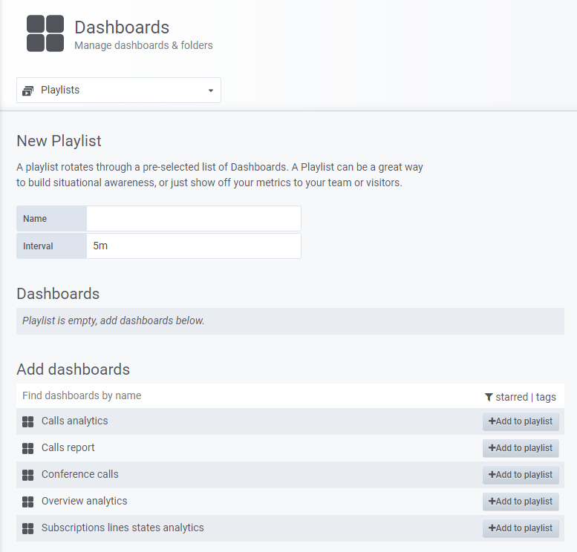Viewport: 577px width, 552px height.
Task: Add Subscriptions lines states analytics to playlist
Action: point(521,528)
